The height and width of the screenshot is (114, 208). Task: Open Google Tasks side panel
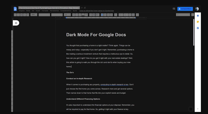[198, 28]
